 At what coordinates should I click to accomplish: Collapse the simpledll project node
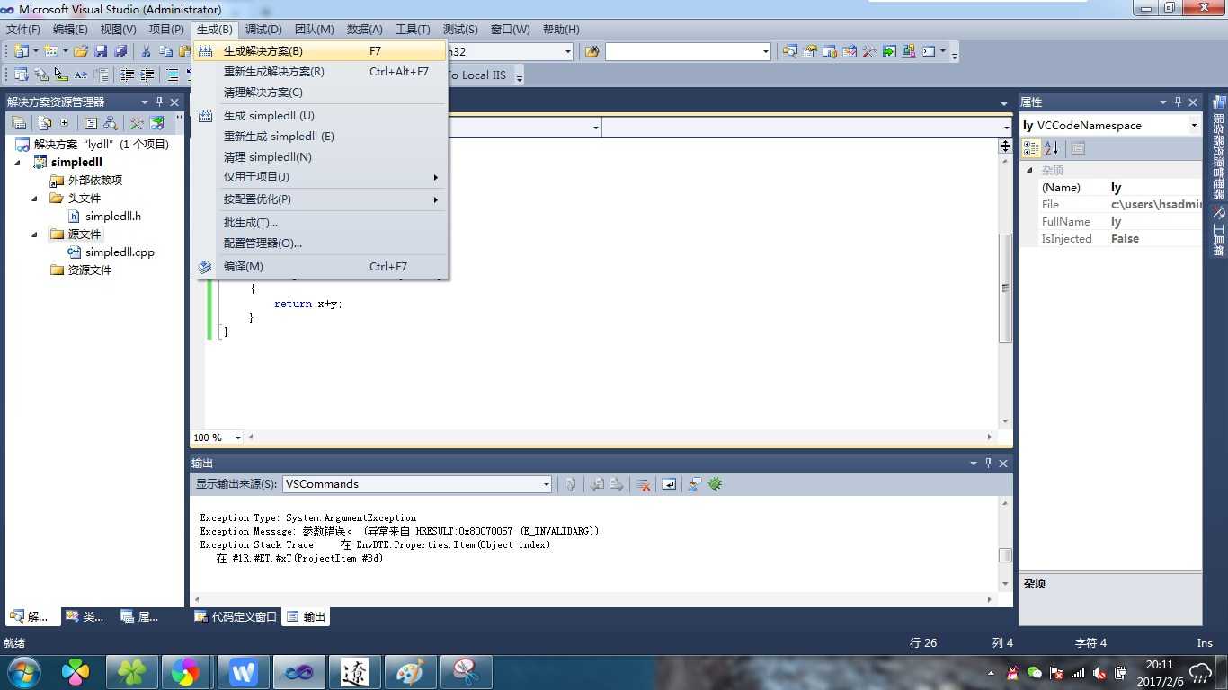pos(18,163)
